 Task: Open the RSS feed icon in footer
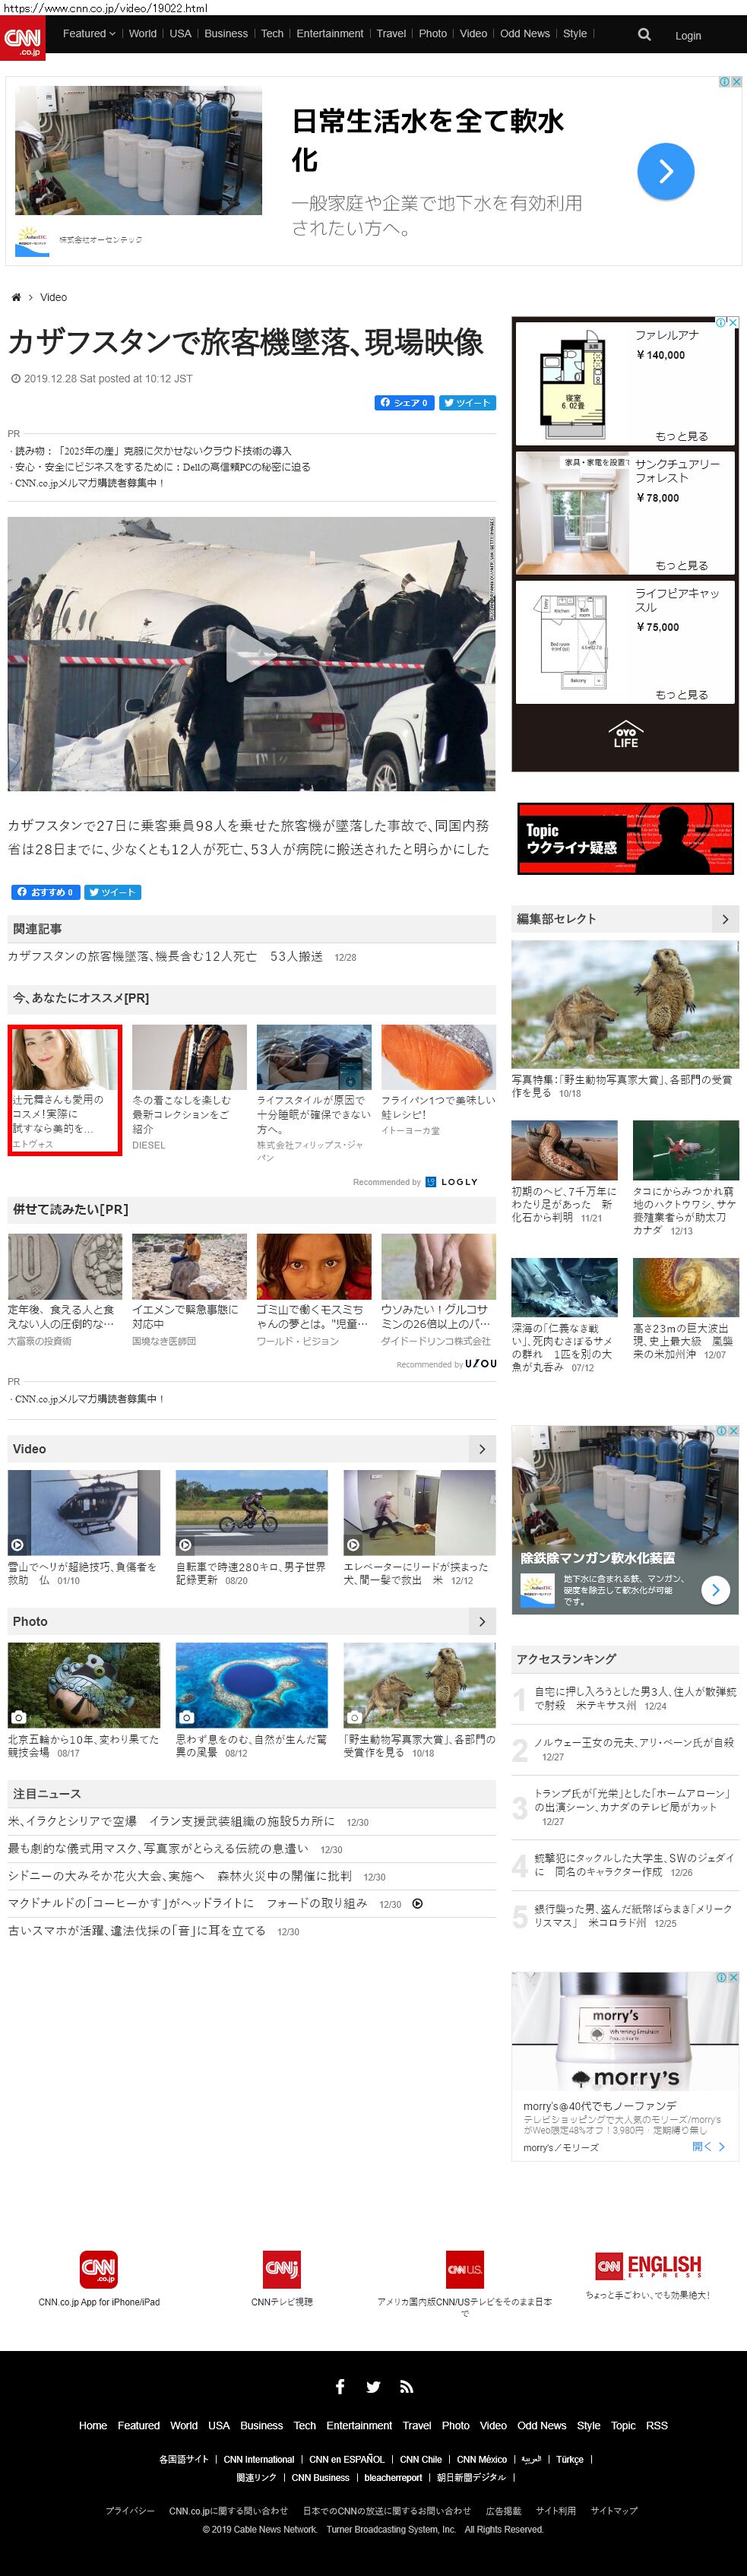tap(406, 2386)
